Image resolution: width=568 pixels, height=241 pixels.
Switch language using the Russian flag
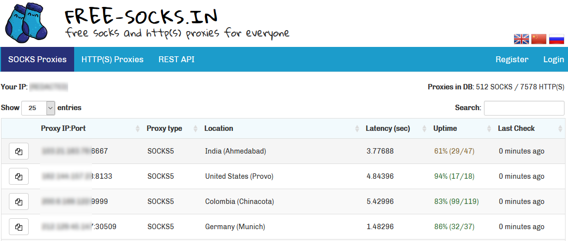coord(557,39)
